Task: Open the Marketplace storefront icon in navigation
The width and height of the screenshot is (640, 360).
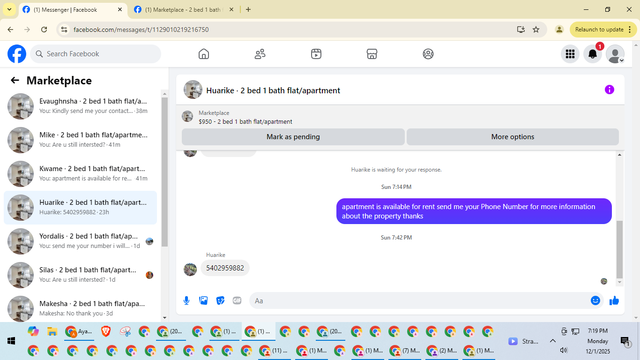Action: click(x=372, y=54)
